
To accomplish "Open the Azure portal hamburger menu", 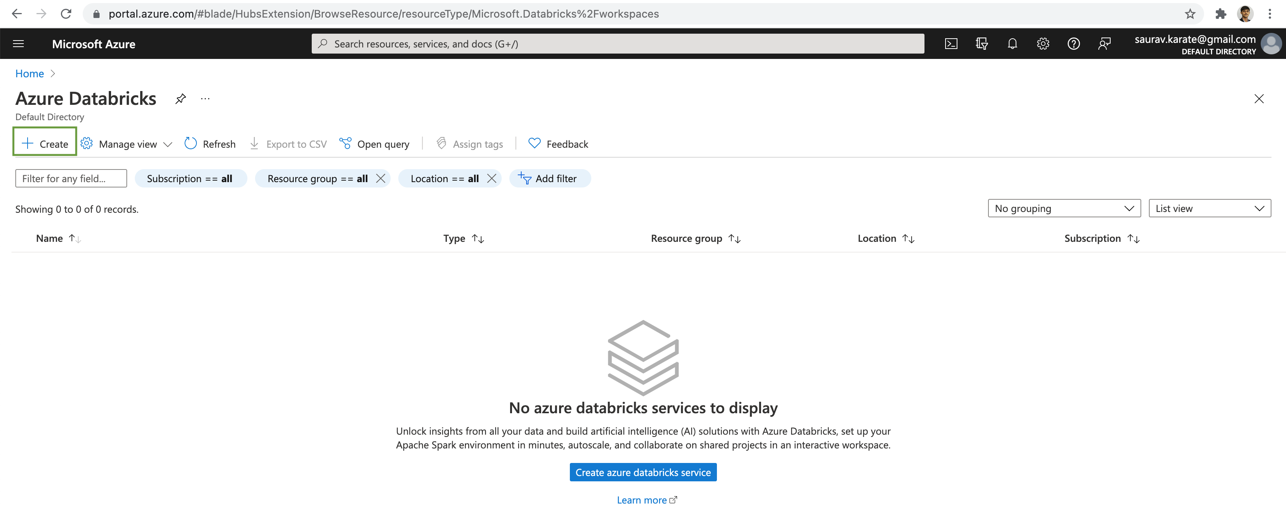I will click(x=18, y=44).
